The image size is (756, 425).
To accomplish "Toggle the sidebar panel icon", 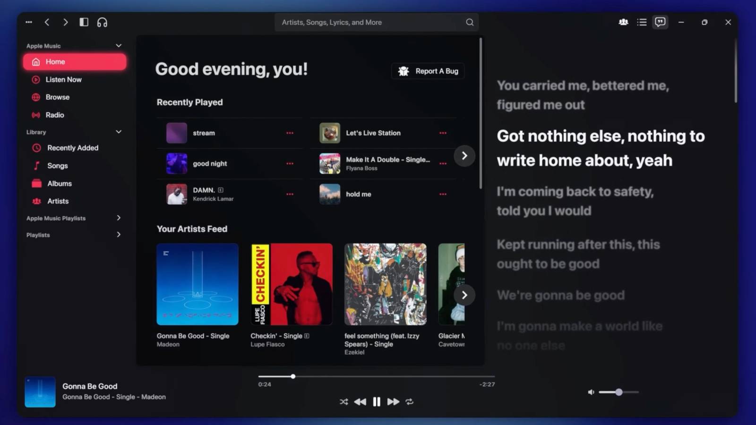I will click(84, 22).
